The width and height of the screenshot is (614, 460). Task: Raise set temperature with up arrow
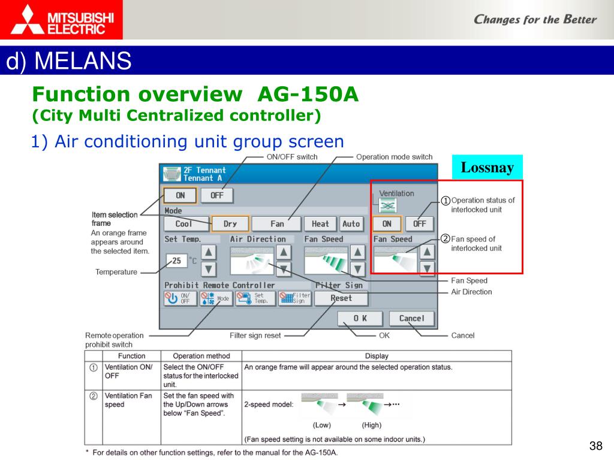209,252
